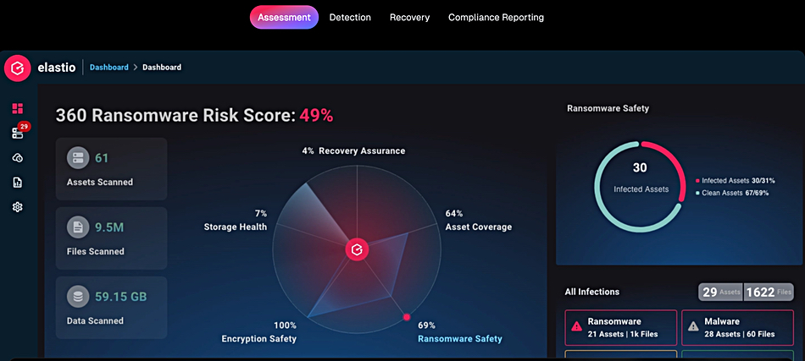This screenshot has width=805, height=361.
Task: Click the 29 Assets infections badge
Action: point(720,293)
